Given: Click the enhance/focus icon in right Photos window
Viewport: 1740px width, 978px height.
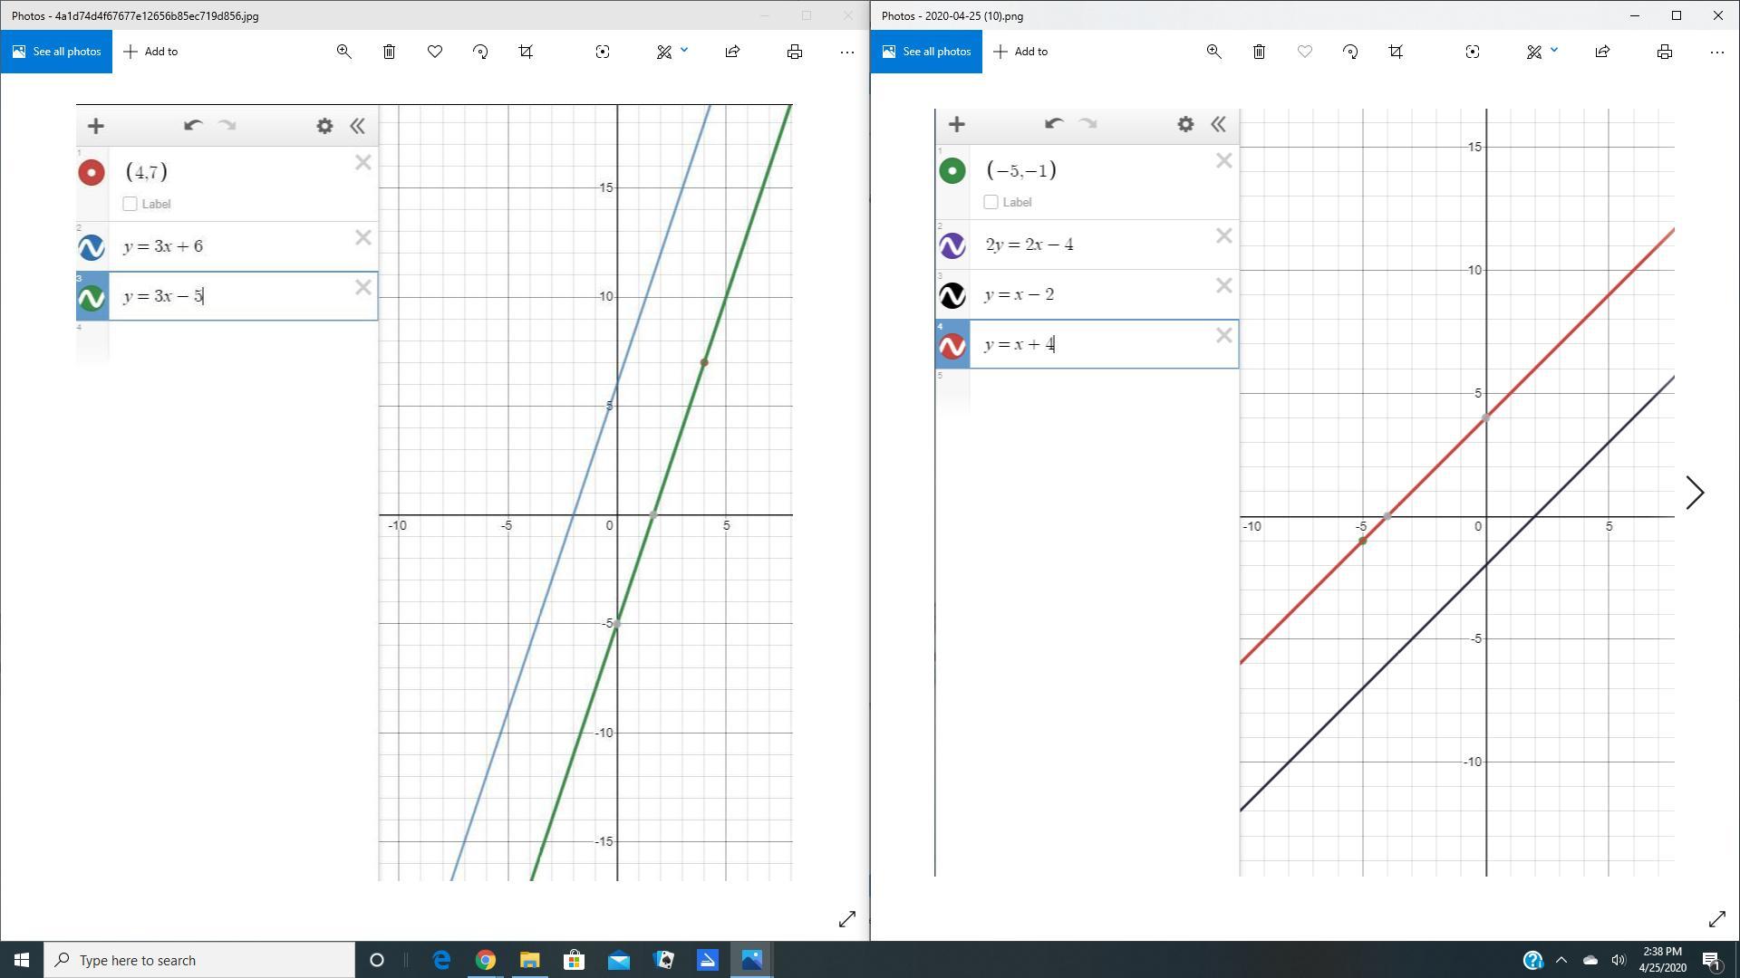Looking at the screenshot, I should click(1473, 52).
